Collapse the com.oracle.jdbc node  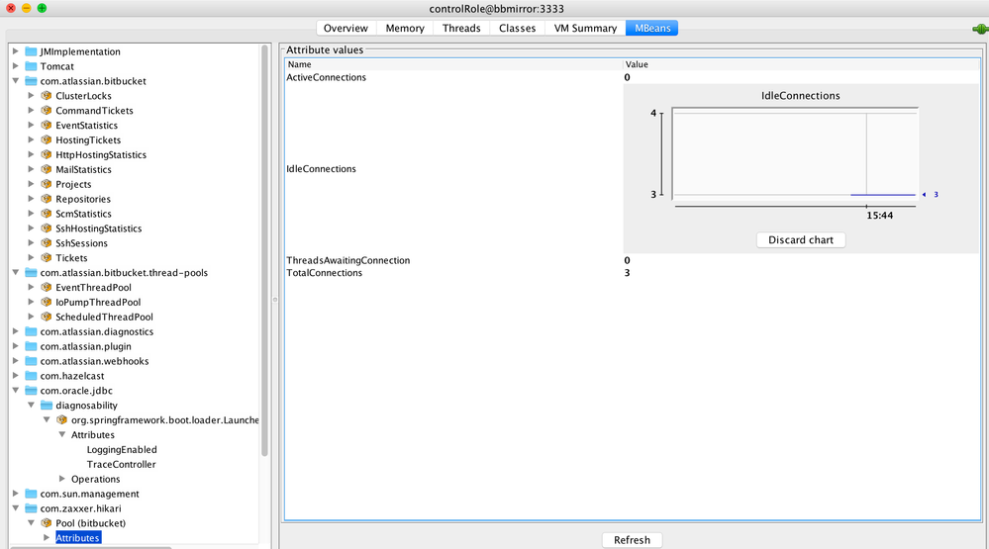pyautogui.click(x=16, y=390)
